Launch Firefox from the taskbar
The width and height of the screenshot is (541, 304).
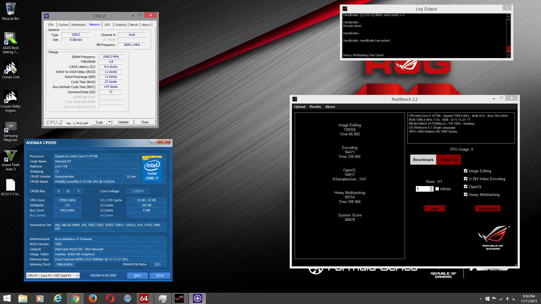pos(92,298)
